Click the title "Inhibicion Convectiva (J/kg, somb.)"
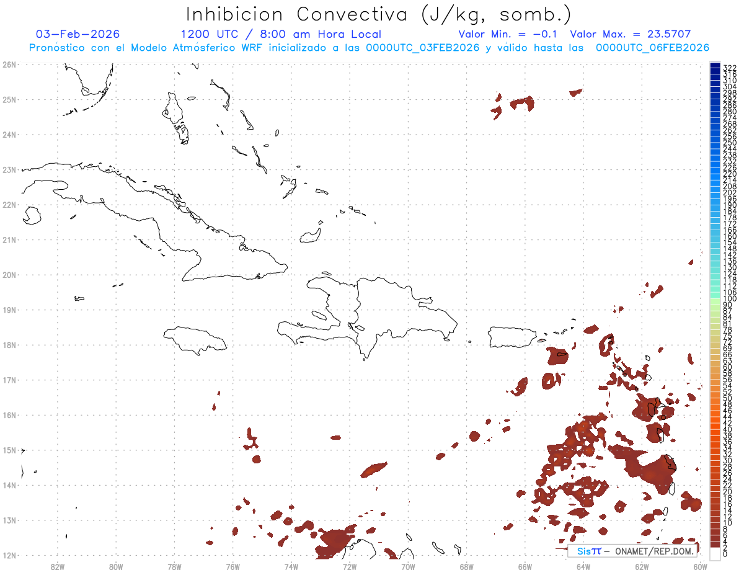The image size is (744, 575). (378, 15)
